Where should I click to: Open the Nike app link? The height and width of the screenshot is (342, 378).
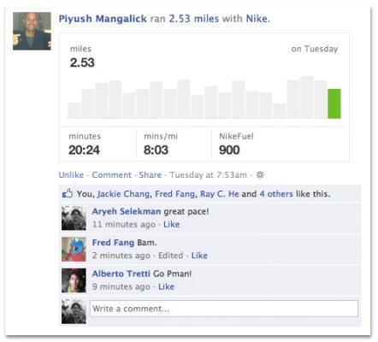pos(257,19)
